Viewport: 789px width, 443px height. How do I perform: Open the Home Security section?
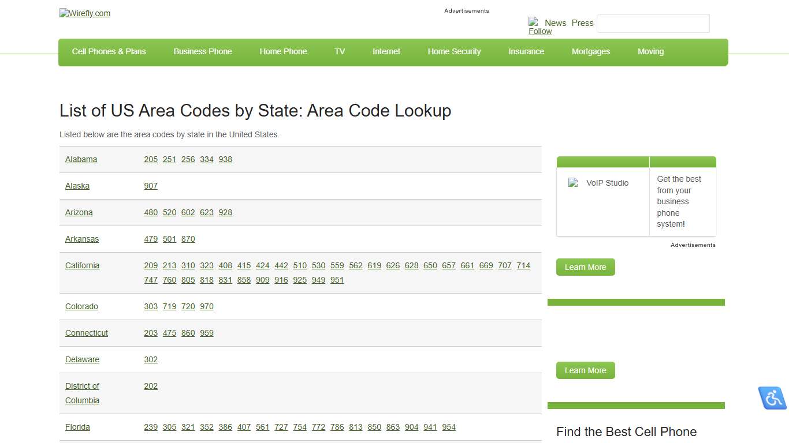pos(454,51)
